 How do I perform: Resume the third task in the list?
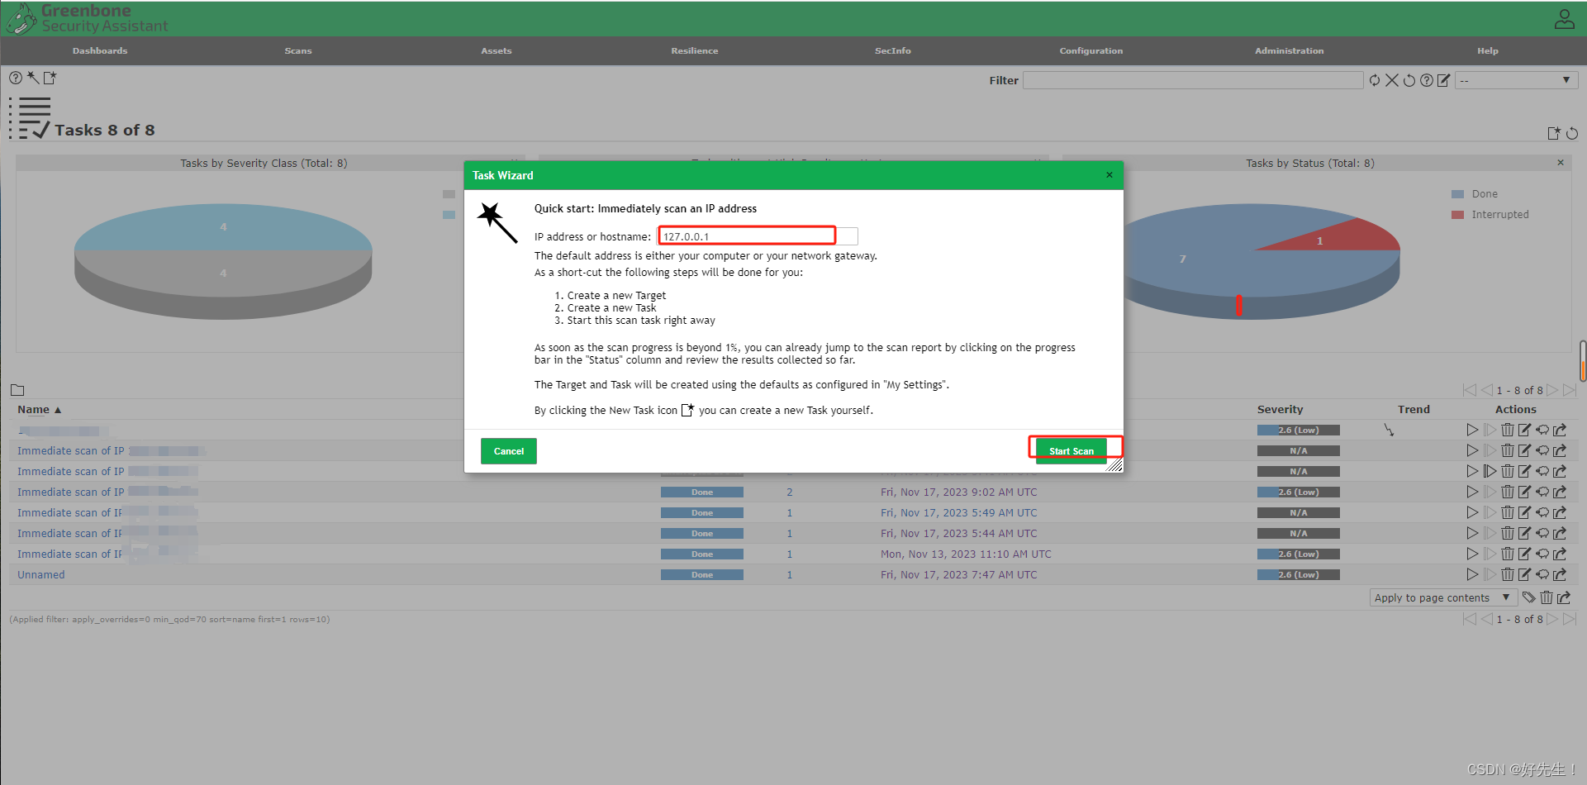[1490, 471]
